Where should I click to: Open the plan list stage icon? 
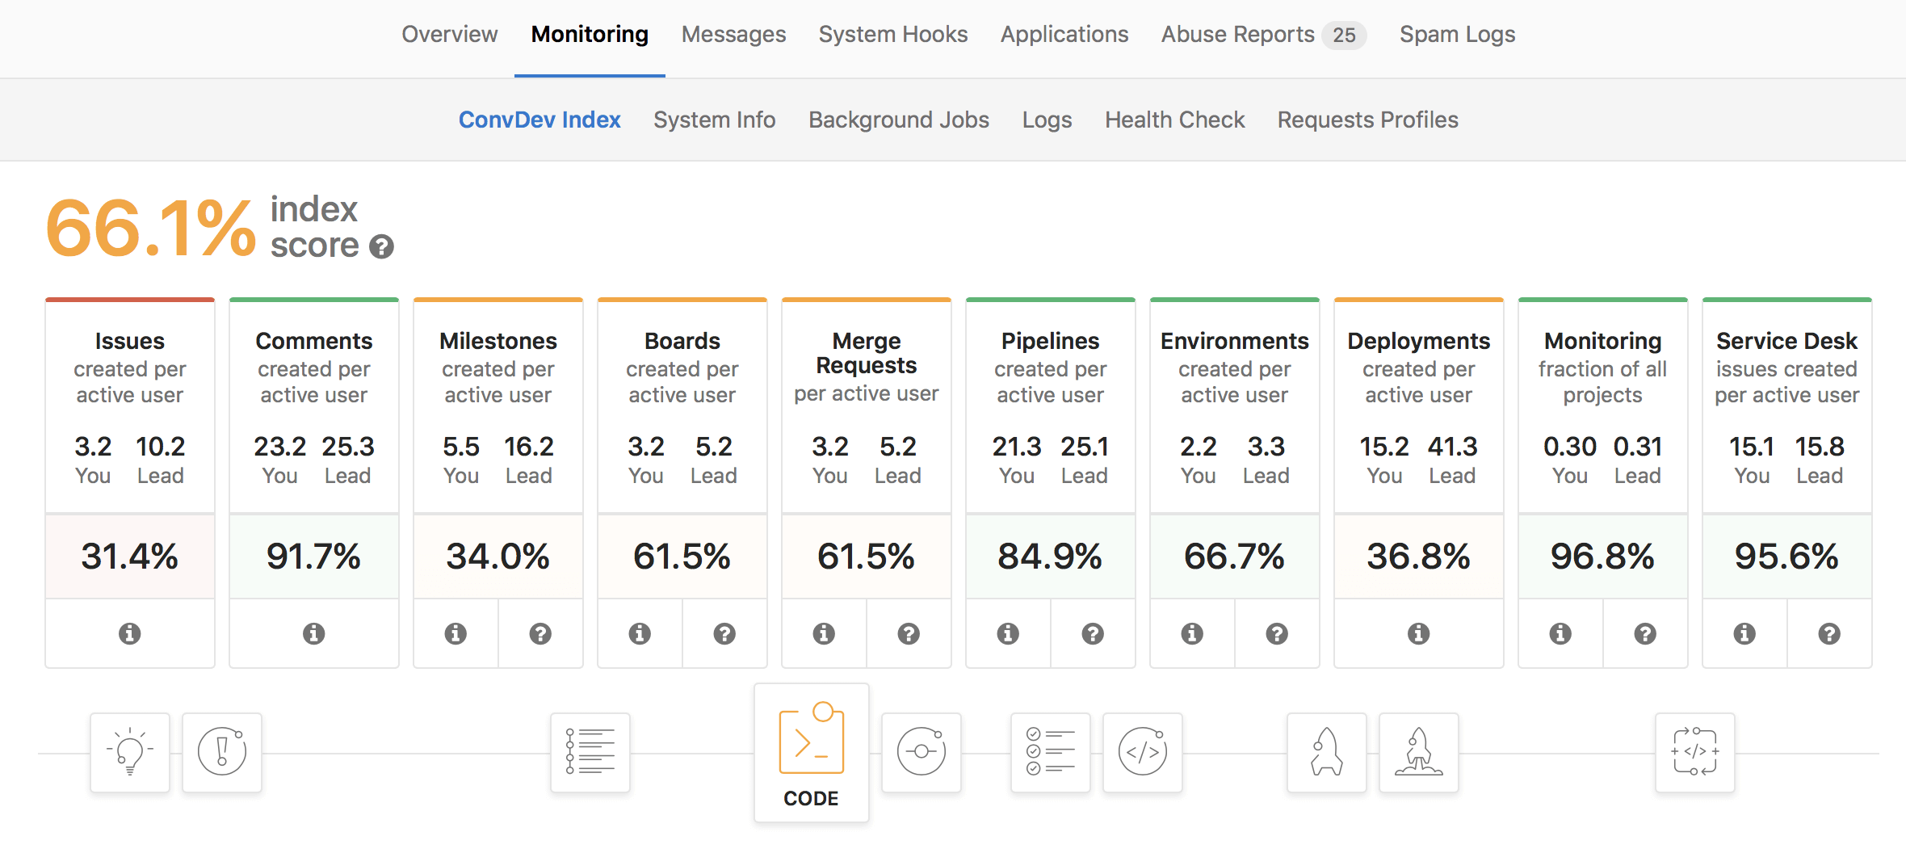pyautogui.click(x=590, y=752)
